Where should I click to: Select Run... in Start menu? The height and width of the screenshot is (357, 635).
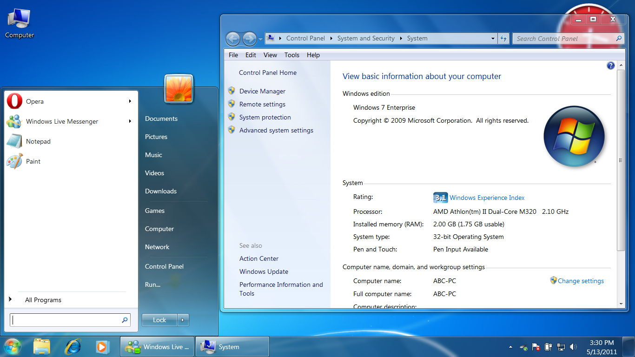coord(152,284)
